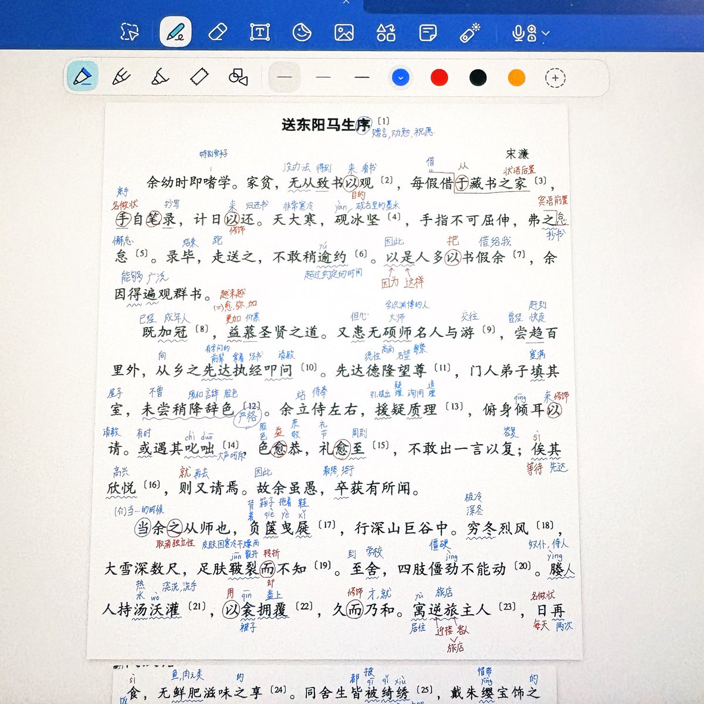Tap the phrase 四肢僵劲不能动

pos(452,568)
